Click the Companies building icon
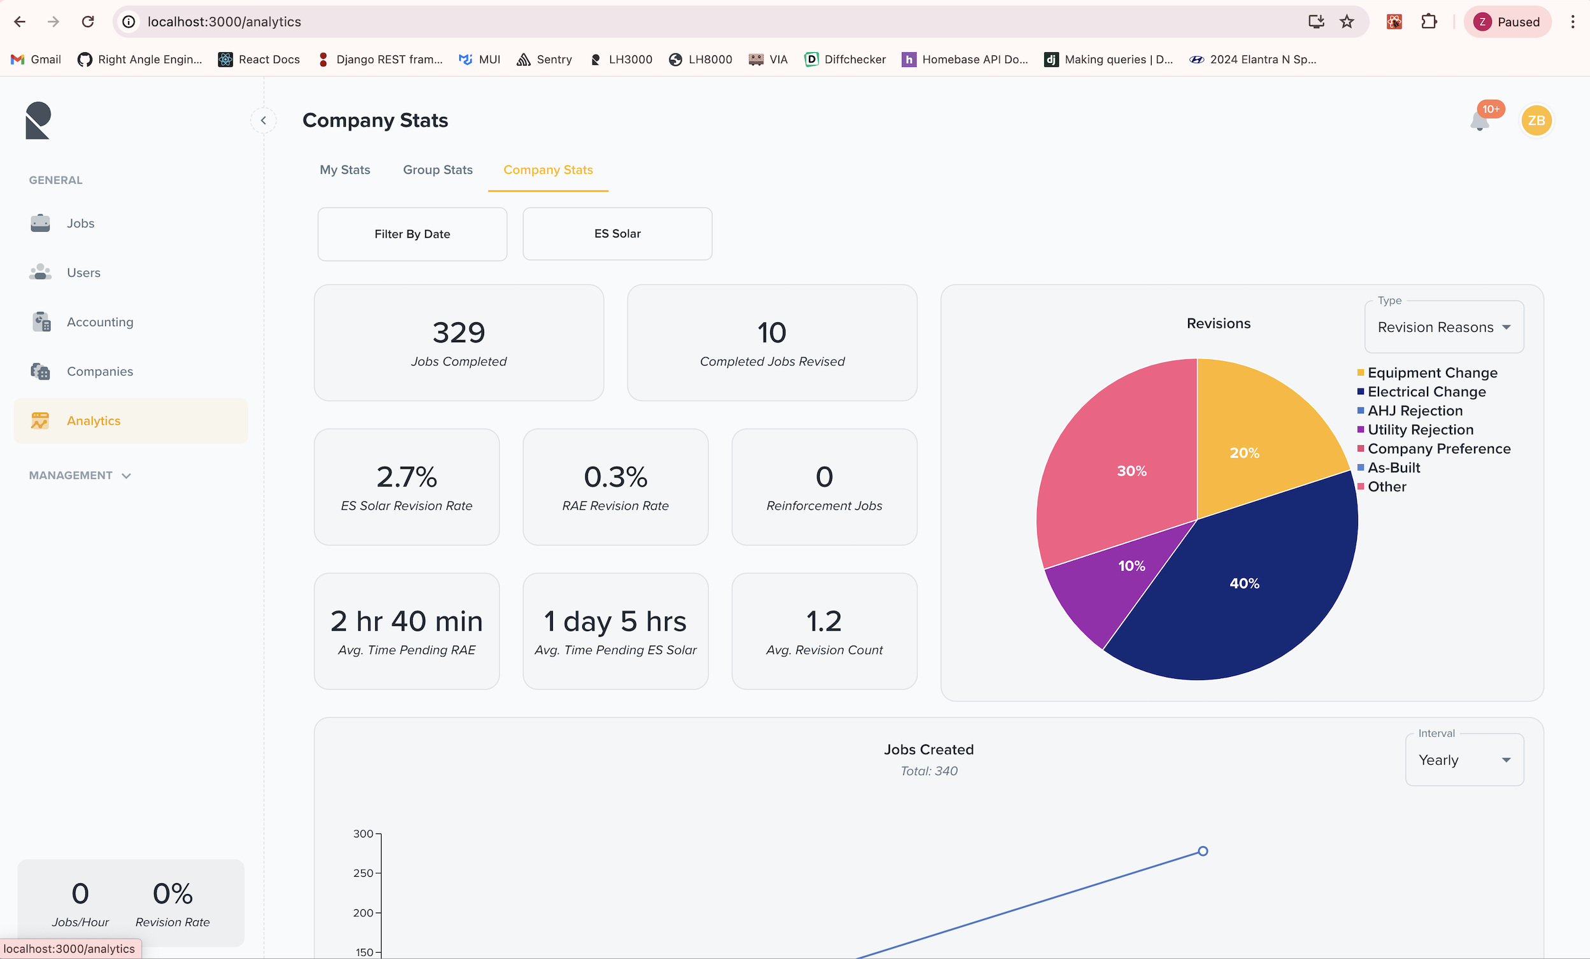This screenshot has width=1590, height=959. [x=40, y=371]
